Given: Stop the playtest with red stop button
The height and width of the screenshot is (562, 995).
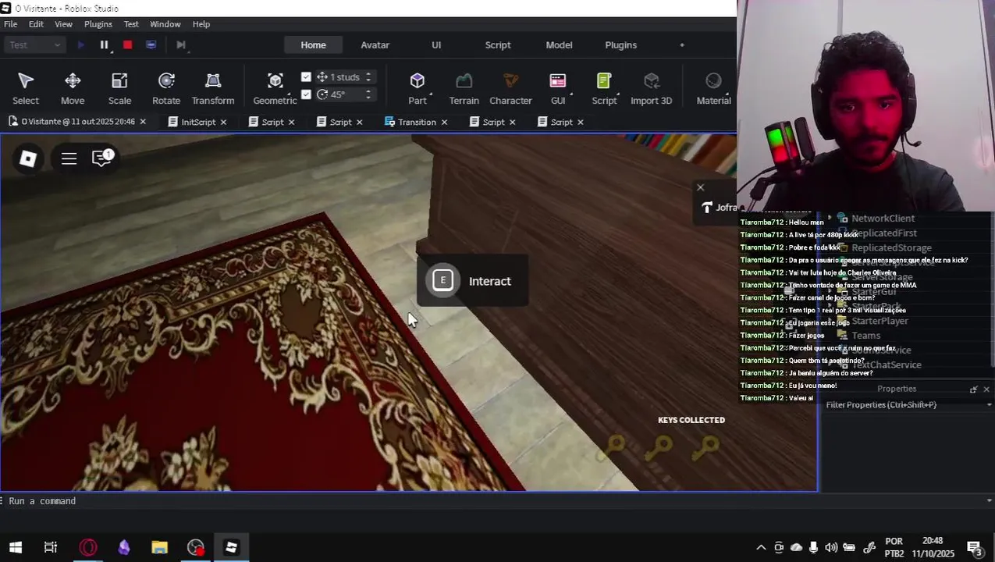Looking at the screenshot, I should pos(127,45).
